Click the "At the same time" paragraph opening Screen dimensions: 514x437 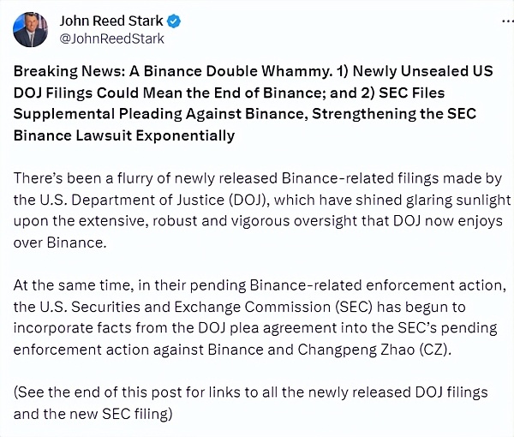pos(67,284)
